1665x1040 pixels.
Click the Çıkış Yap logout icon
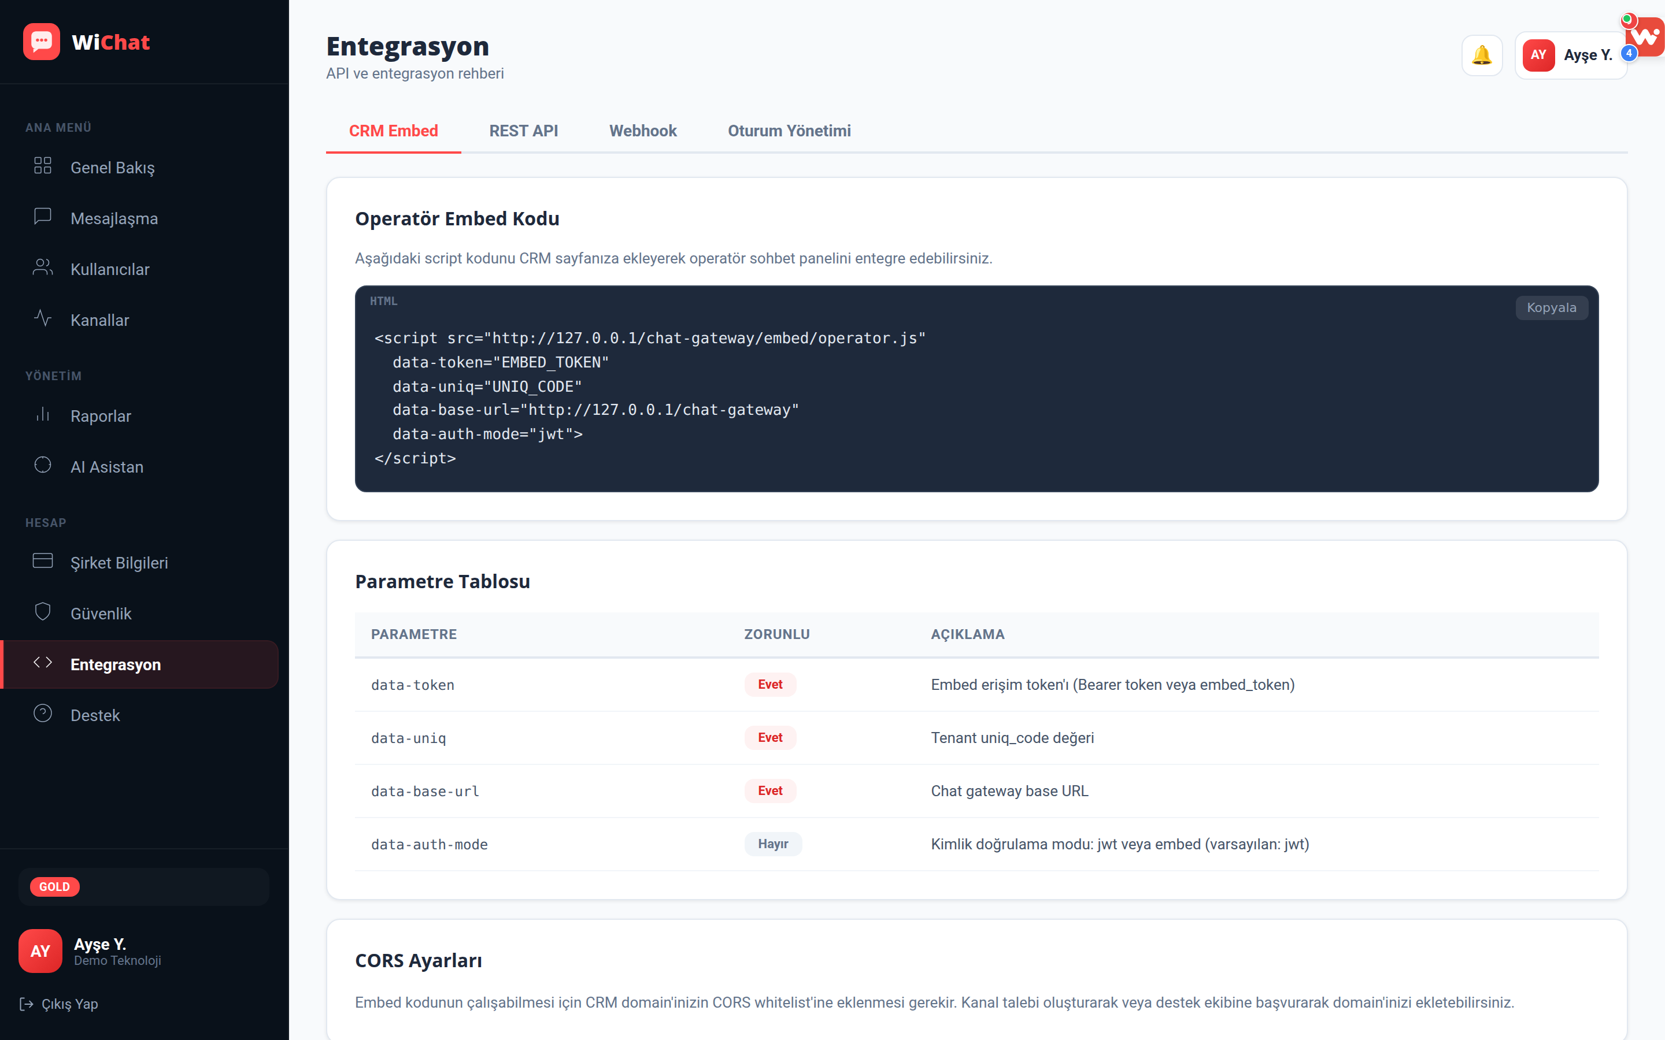pos(26,1004)
